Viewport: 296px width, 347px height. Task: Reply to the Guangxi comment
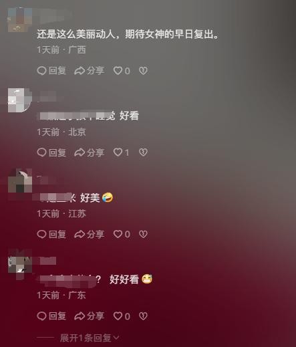pyautogui.click(x=51, y=71)
